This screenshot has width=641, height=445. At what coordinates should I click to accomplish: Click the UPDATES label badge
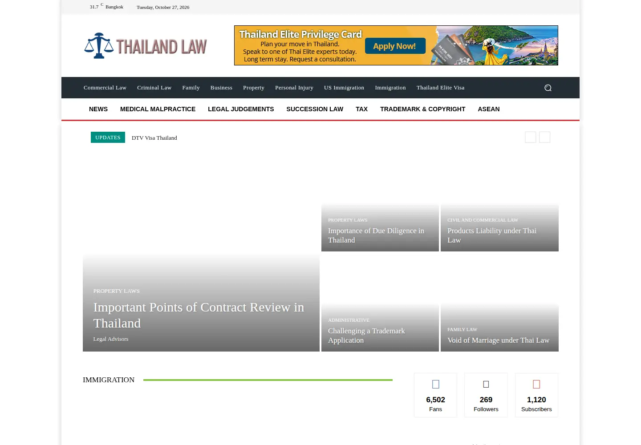click(x=108, y=138)
